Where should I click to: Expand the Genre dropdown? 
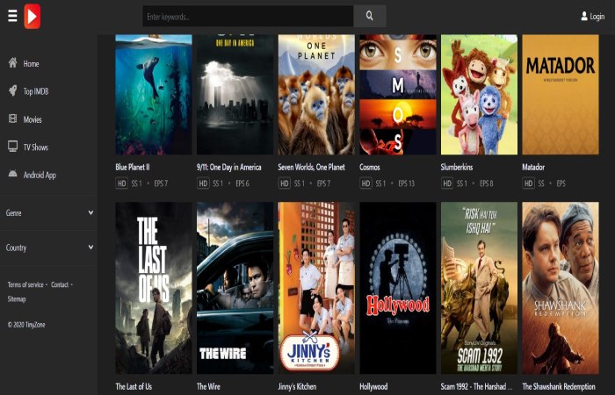(x=49, y=212)
